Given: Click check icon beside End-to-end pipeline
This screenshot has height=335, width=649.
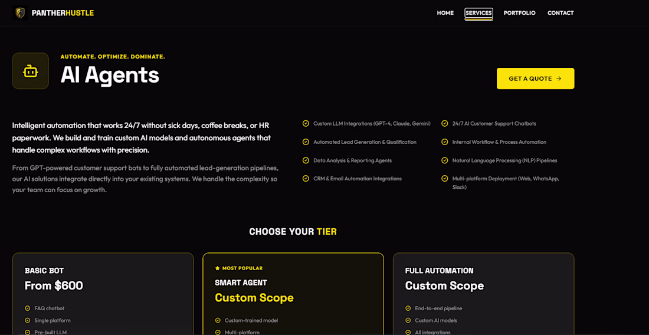Looking at the screenshot, I should click(x=408, y=308).
